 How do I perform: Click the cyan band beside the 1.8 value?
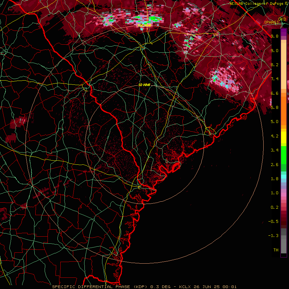(284, 177)
